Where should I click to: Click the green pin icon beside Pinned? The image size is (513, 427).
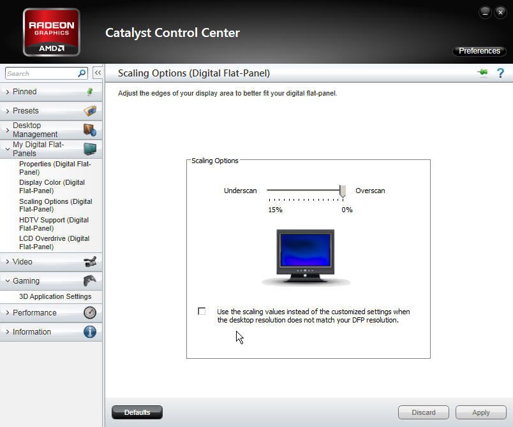(89, 92)
